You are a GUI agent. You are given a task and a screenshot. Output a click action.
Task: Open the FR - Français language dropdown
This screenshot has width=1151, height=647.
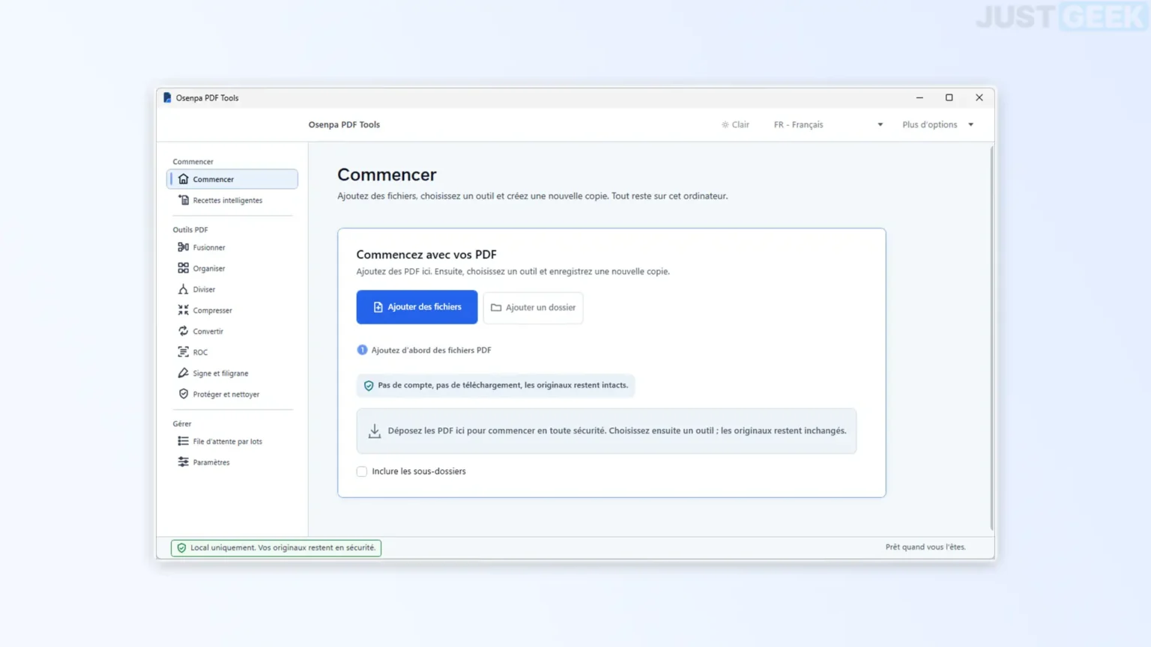[x=828, y=125]
